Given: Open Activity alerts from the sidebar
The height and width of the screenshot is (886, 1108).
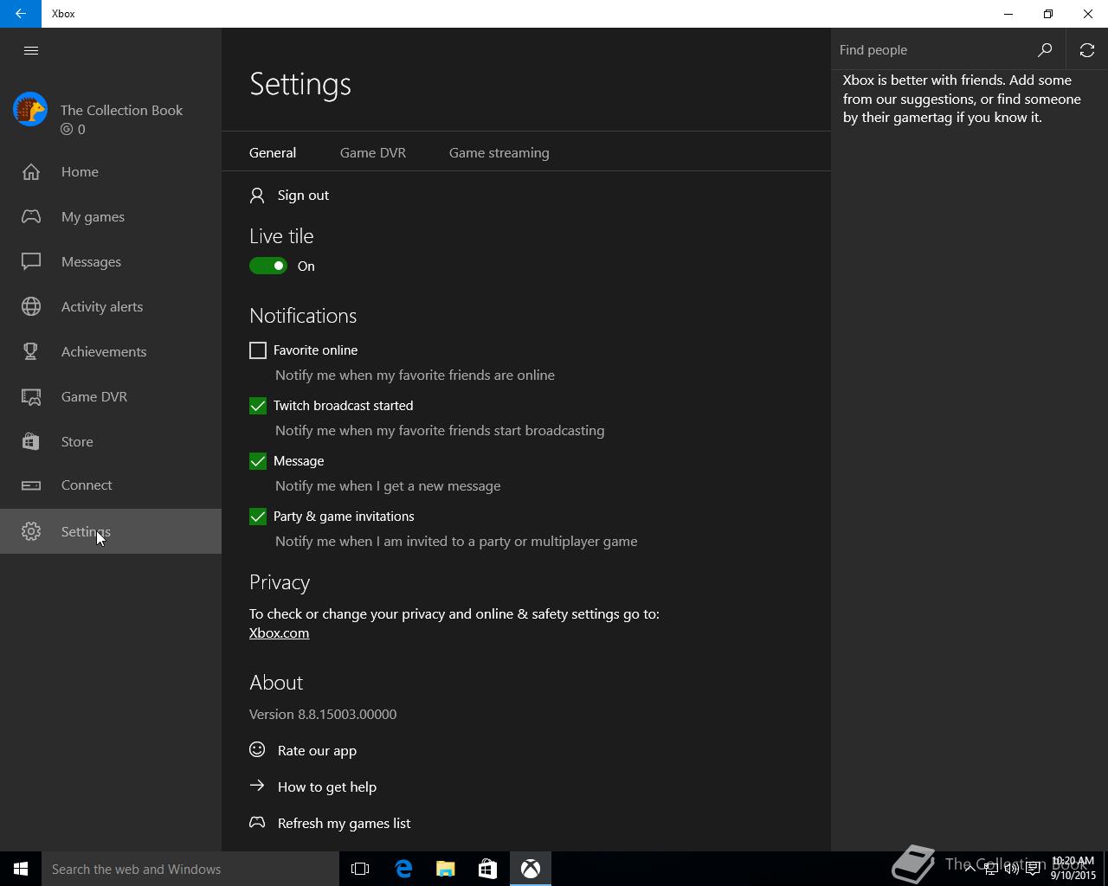Looking at the screenshot, I should pos(111,306).
